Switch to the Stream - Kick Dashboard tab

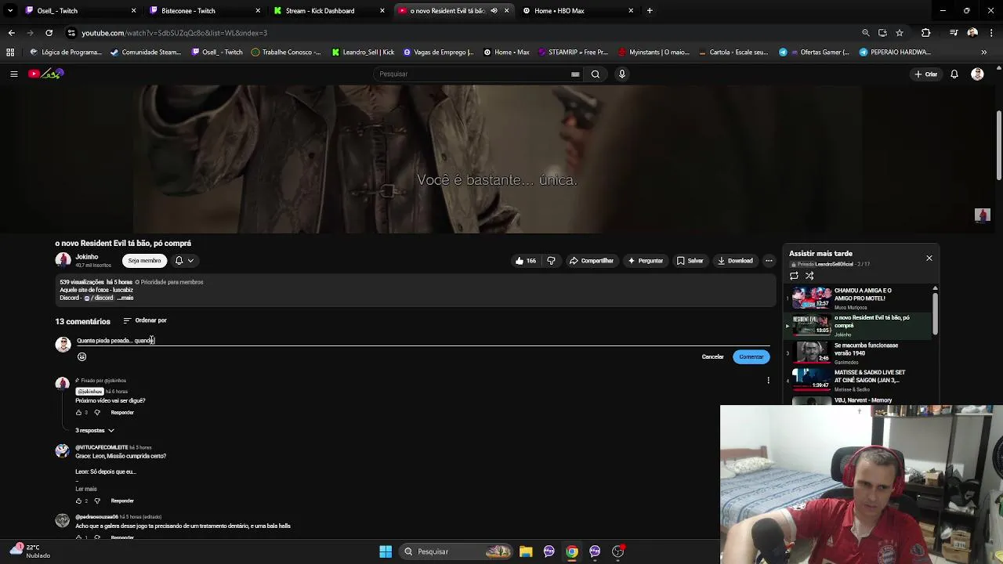tap(328, 11)
